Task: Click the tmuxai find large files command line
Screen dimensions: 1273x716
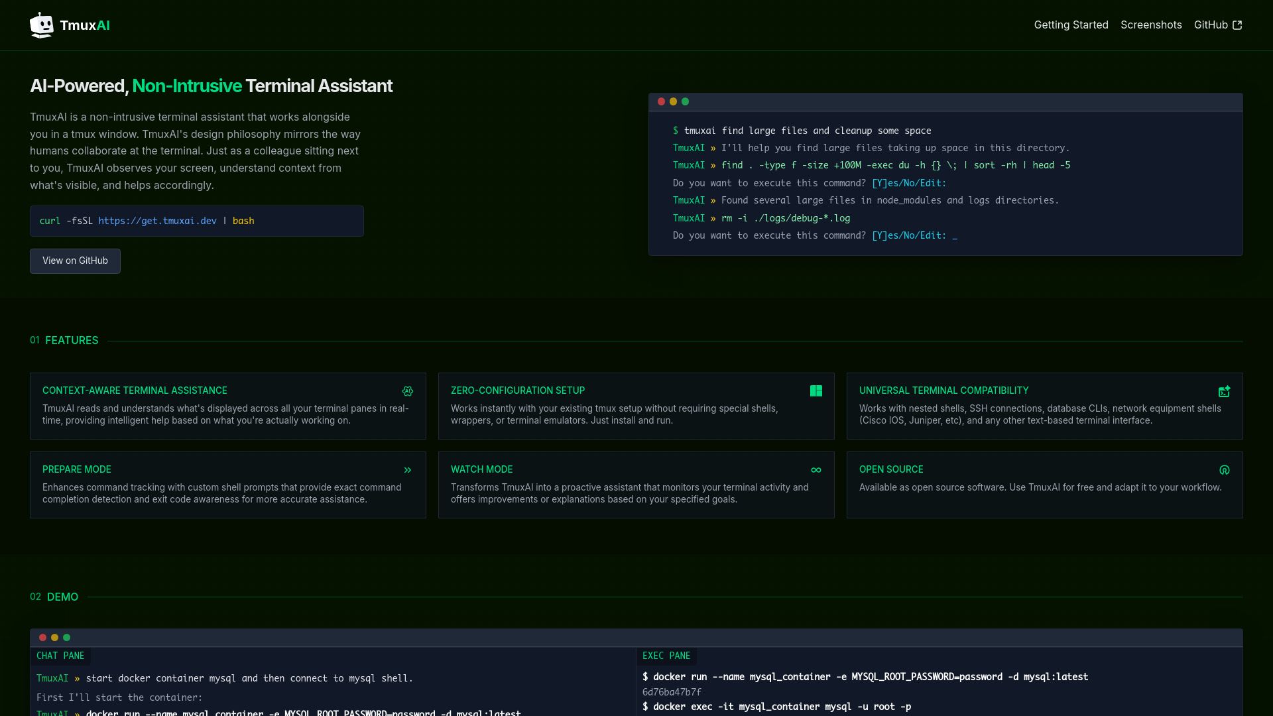Action: (802, 131)
